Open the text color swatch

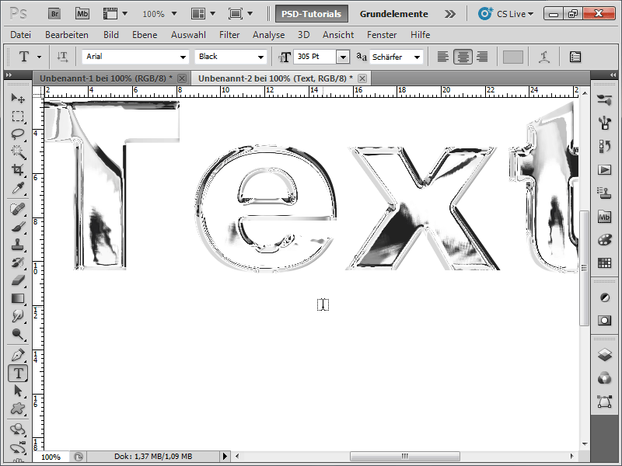point(513,57)
